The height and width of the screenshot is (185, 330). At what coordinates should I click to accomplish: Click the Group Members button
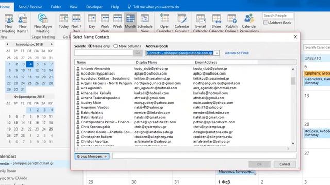[x=92, y=156]
